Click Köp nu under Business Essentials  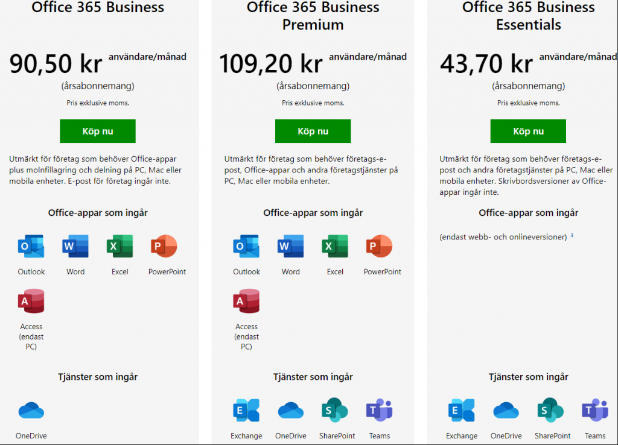528,131
